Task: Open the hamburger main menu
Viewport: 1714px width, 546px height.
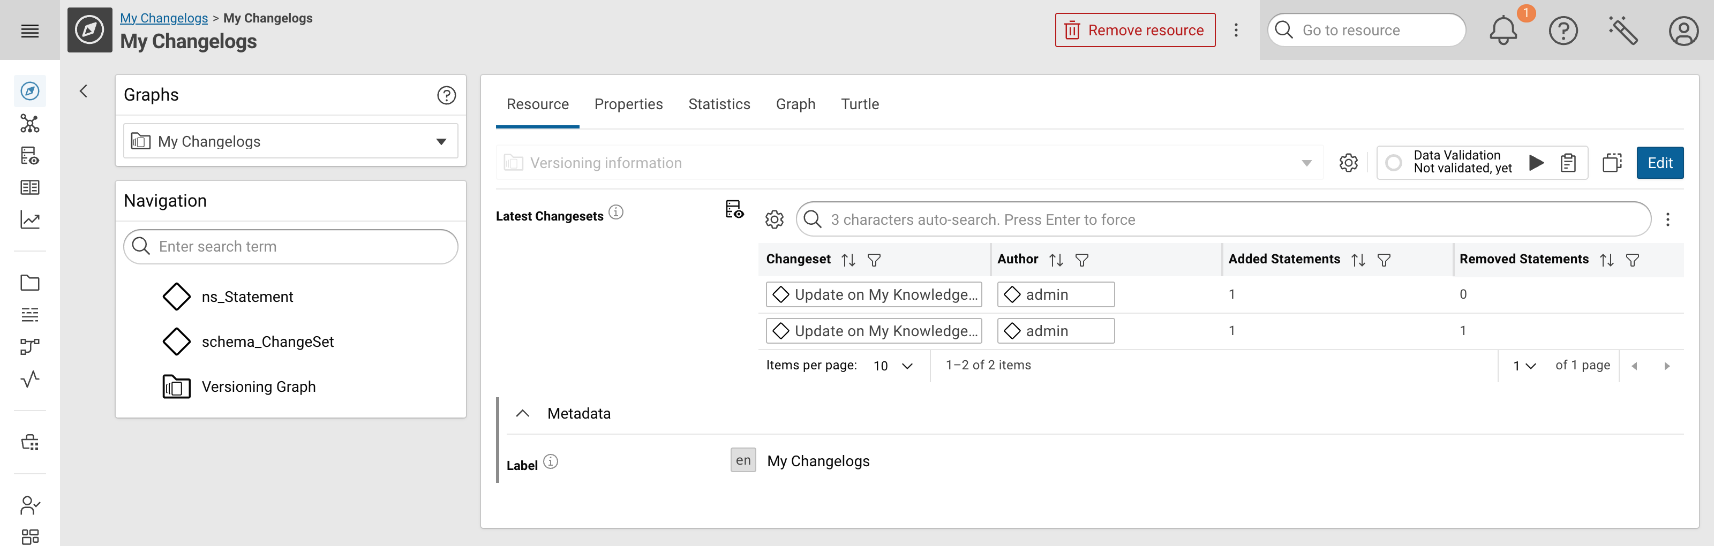Action: coord(30,31)
